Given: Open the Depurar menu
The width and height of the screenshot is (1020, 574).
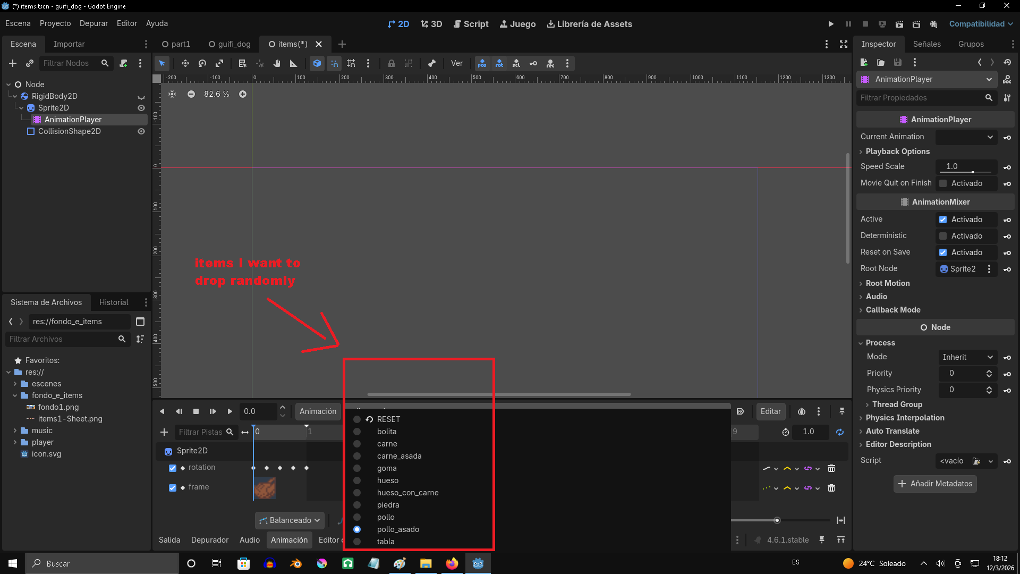Looking at the screenshot, I should point(93,23).
